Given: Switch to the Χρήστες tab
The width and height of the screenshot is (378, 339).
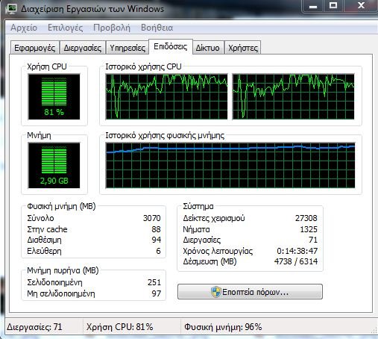Looking at the screenshot, I should coord(243,48).
